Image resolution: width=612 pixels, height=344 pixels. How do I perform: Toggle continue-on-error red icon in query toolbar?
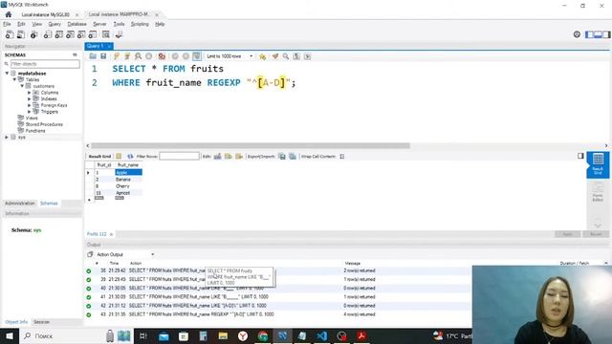pos(162,56)
